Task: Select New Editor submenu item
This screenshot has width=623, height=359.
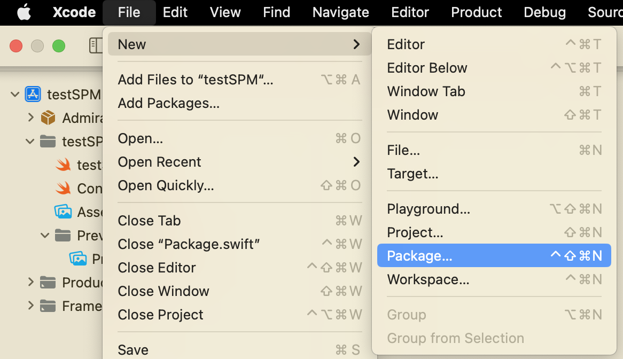Action: [x=494, y=44]
